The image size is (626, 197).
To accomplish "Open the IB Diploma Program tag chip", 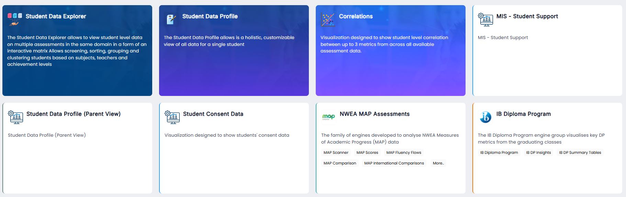I will click(x=499, y=152).
